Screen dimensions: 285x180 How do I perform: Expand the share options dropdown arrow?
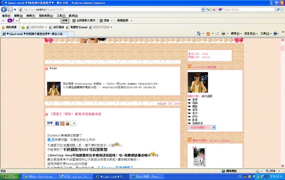click(74, 123)
